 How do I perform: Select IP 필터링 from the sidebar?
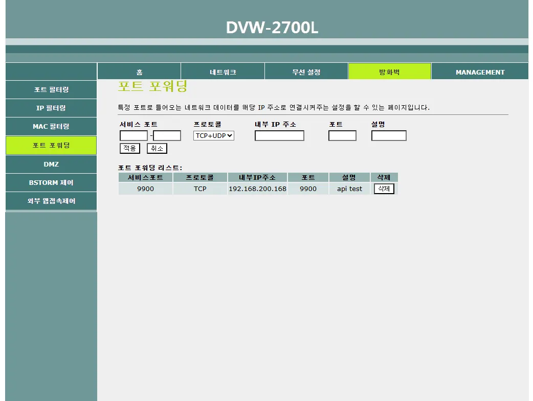click(51, 108)
